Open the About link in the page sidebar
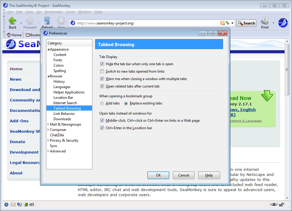The height and width of the screenshot is (211, 292). click(x=16, y=173)
